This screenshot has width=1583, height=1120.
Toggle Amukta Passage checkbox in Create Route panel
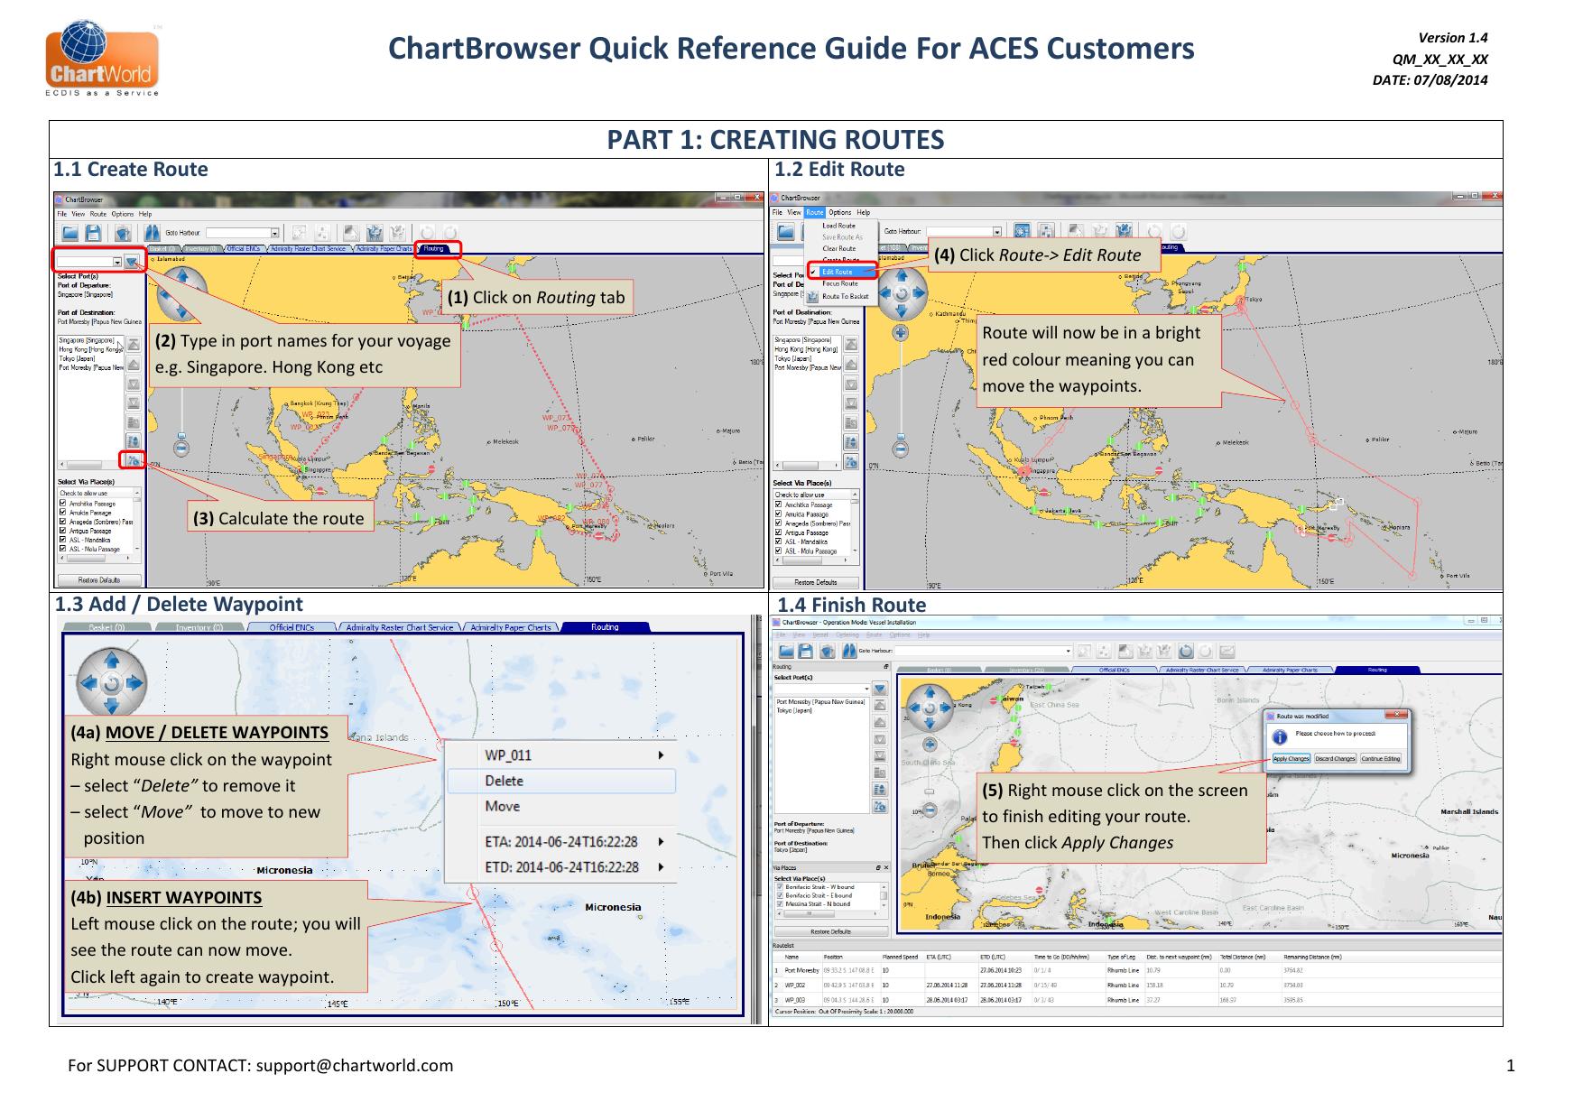pyautogui.click(x=62, y=513)
